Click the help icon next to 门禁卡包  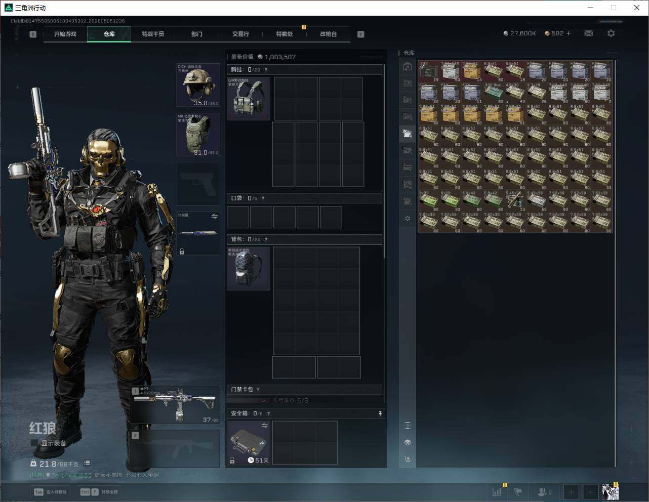point(258,390)
